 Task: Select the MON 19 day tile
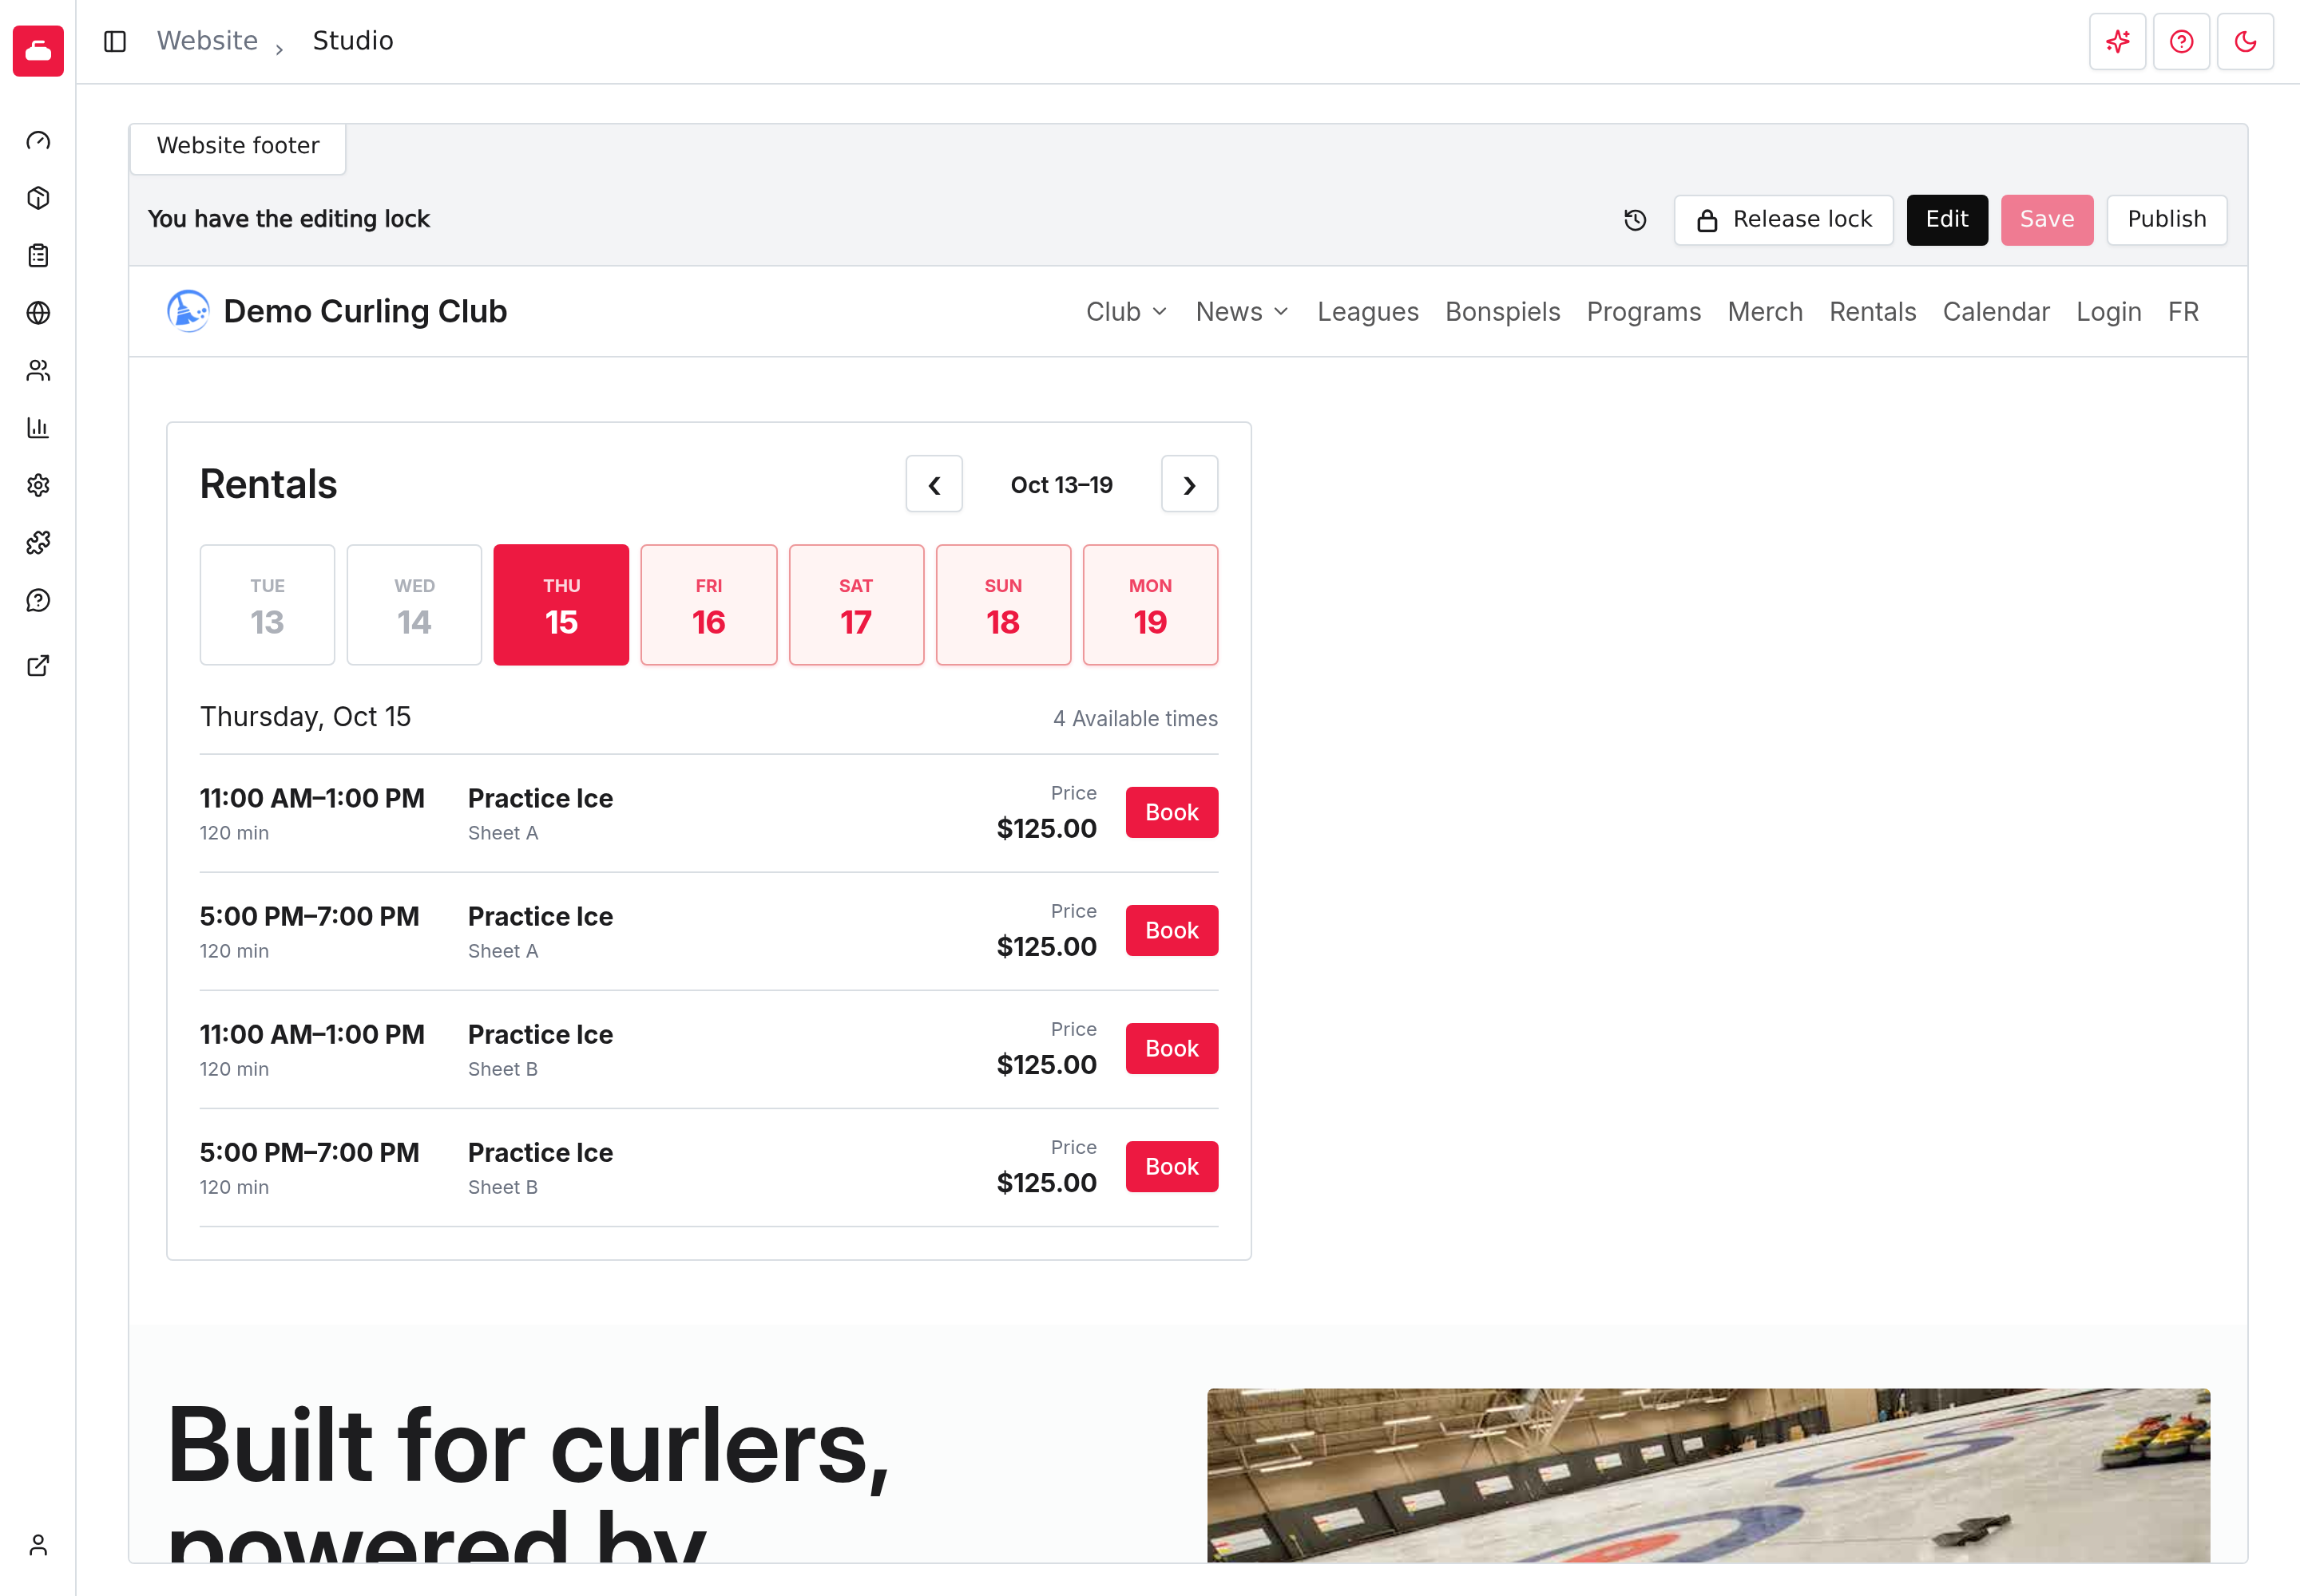1150,605
